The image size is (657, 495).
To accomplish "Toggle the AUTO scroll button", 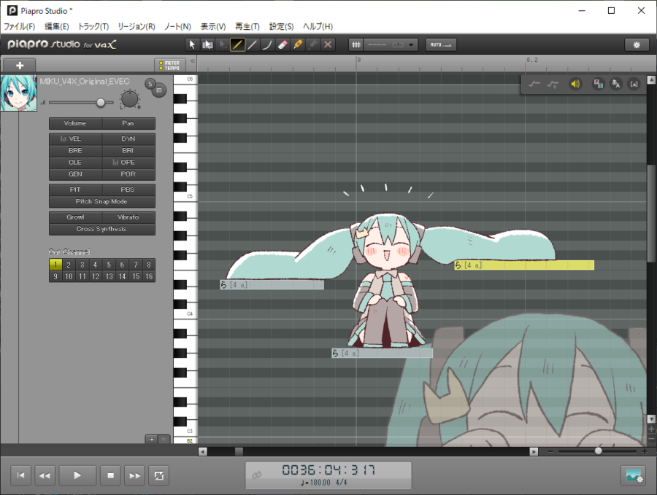I will [x=441, y=44].
